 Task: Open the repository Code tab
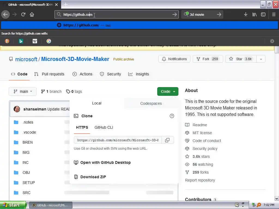click(x=19, y=74)
